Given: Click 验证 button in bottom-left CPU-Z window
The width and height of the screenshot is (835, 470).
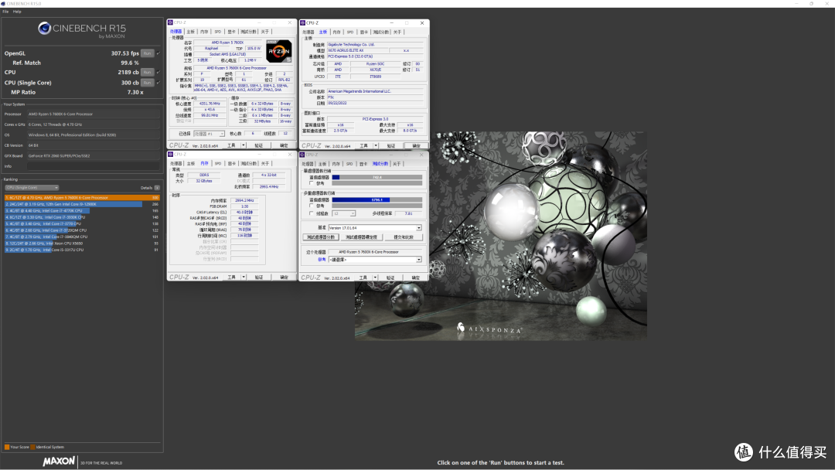Looking at the screenshot, I should (x=259, y=277).
